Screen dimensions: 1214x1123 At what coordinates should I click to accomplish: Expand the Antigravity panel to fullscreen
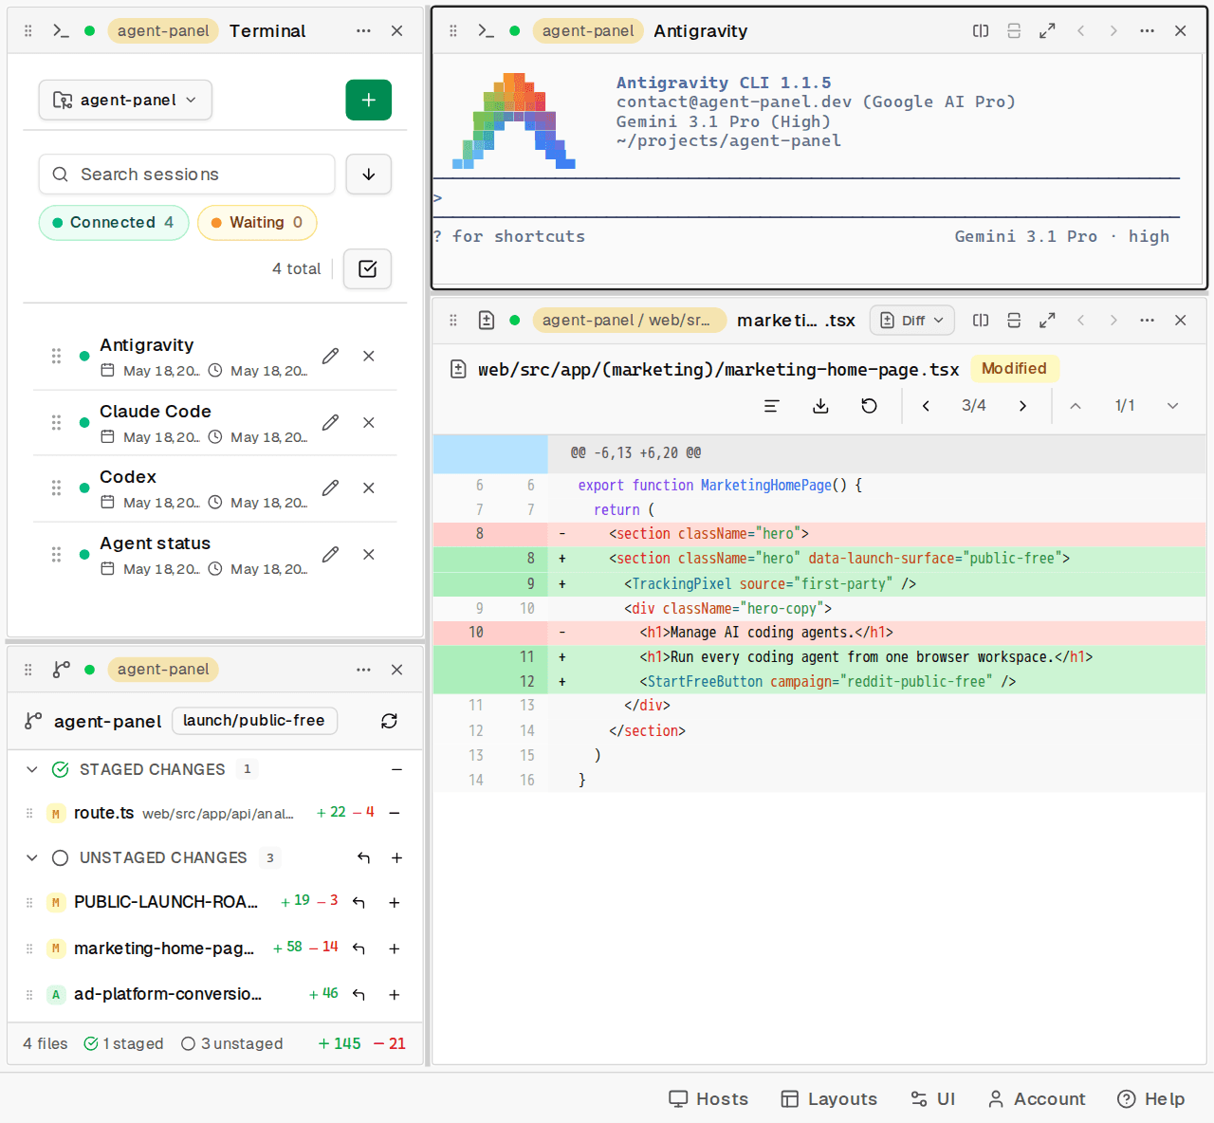(1047, 31)
